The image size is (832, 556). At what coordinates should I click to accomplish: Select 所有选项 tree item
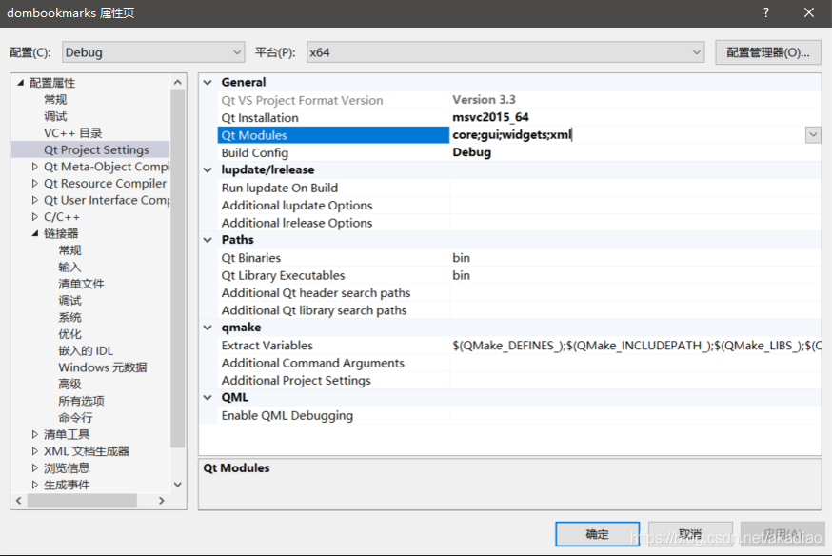click(x=81, y=401)
